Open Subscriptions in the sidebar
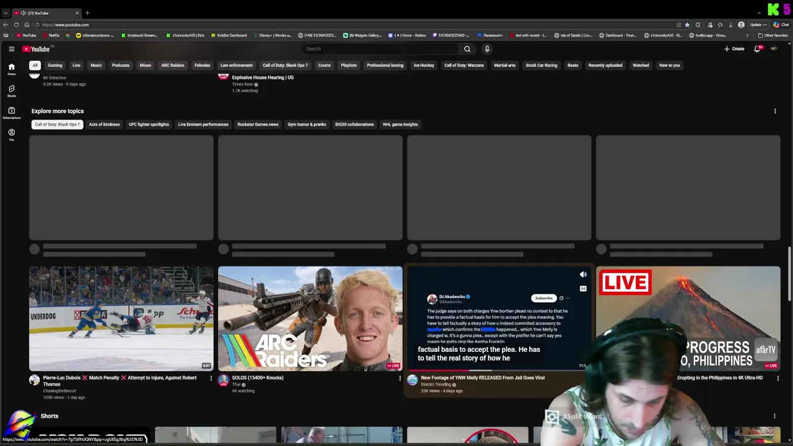793x446 pixels. [11, 113]
